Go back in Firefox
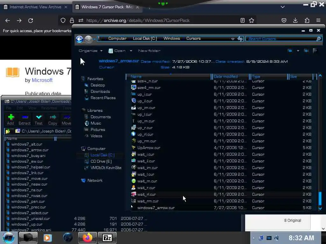Image resolution: width=326 pixels, height=244 pixels. pyautogui.click(x=8, y=21)
